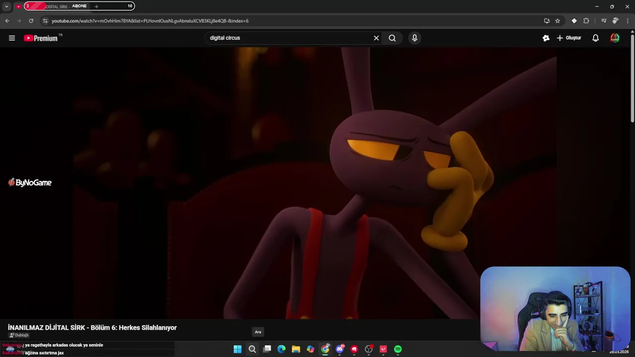Open a new tab with the plus button

pyautogui.click(x=96, y=6)
